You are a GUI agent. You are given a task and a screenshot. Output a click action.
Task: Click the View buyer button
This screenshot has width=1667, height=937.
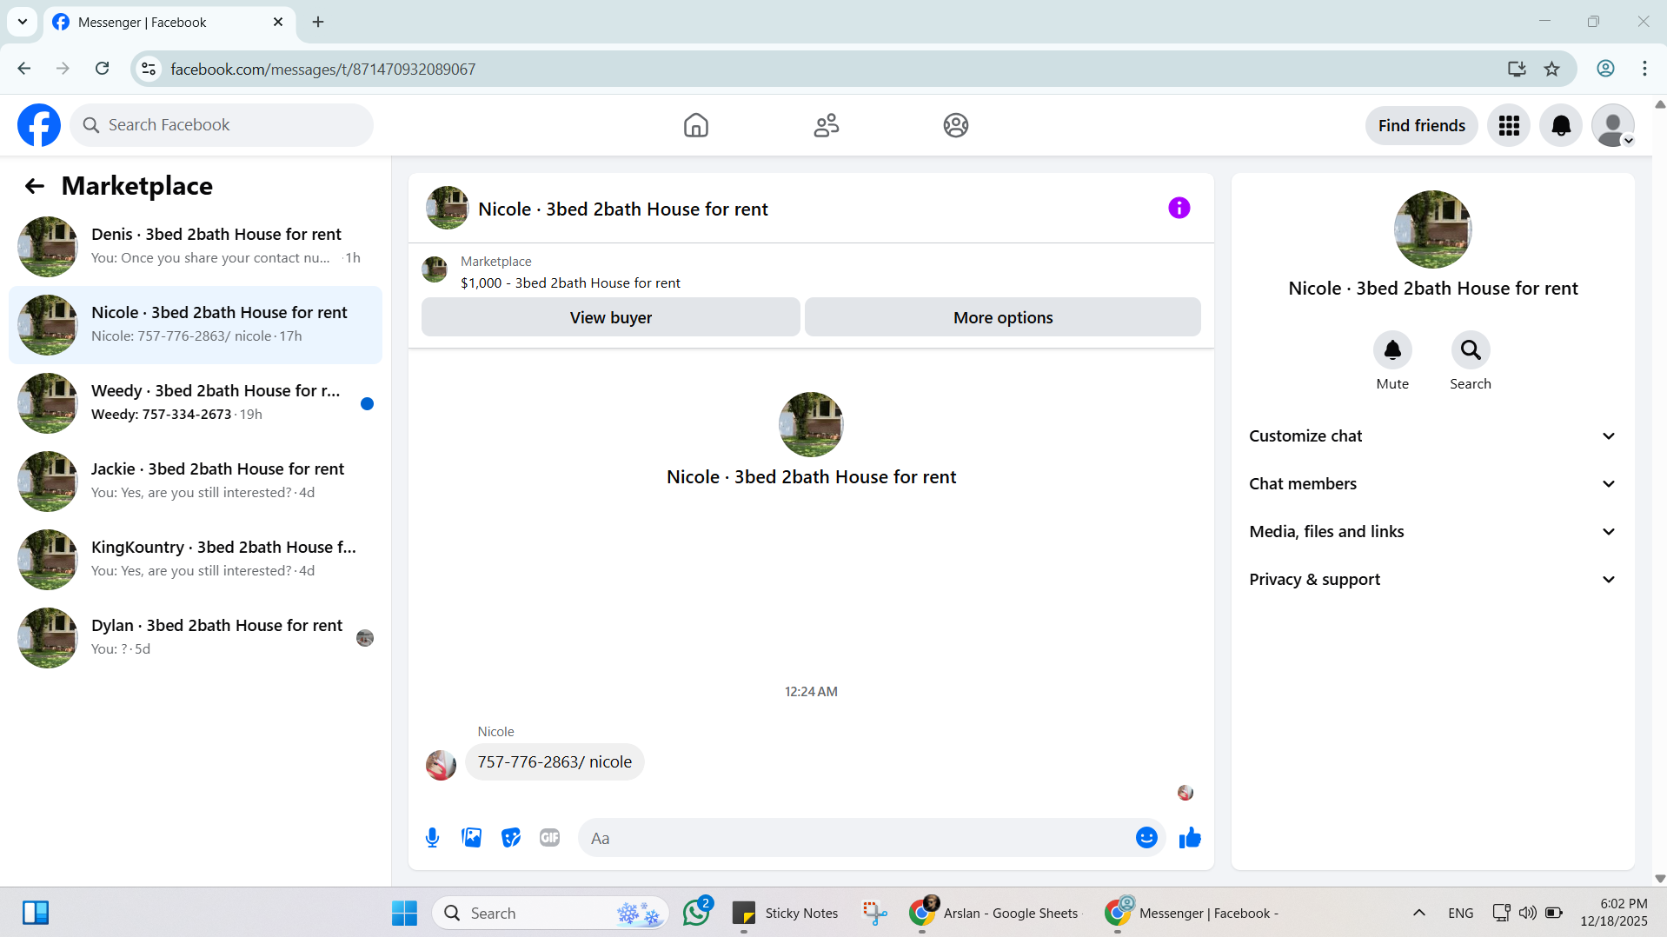click(x=611, y=318)
